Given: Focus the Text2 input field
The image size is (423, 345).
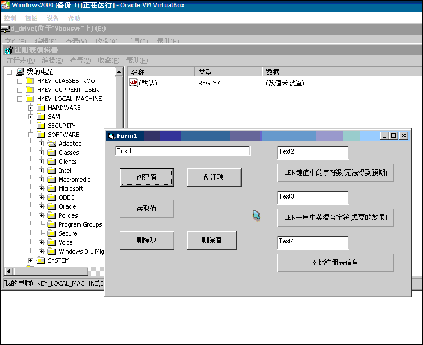Looking at the screenshot, I should click(x=313, y=153).
